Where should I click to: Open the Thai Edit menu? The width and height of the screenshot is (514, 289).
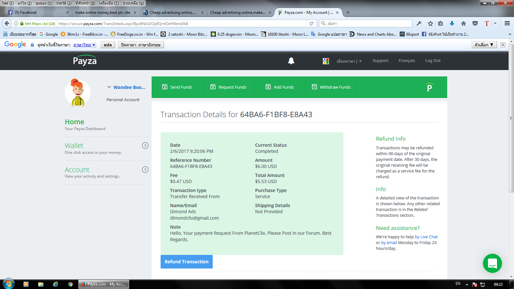point(24,3)
